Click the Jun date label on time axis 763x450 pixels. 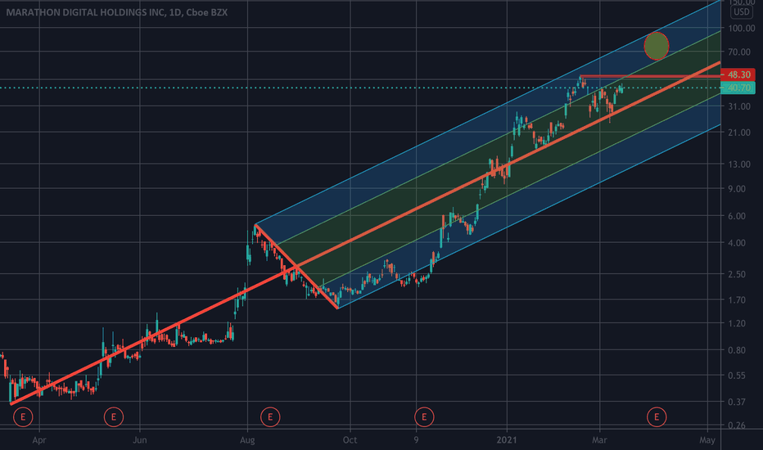140,440
